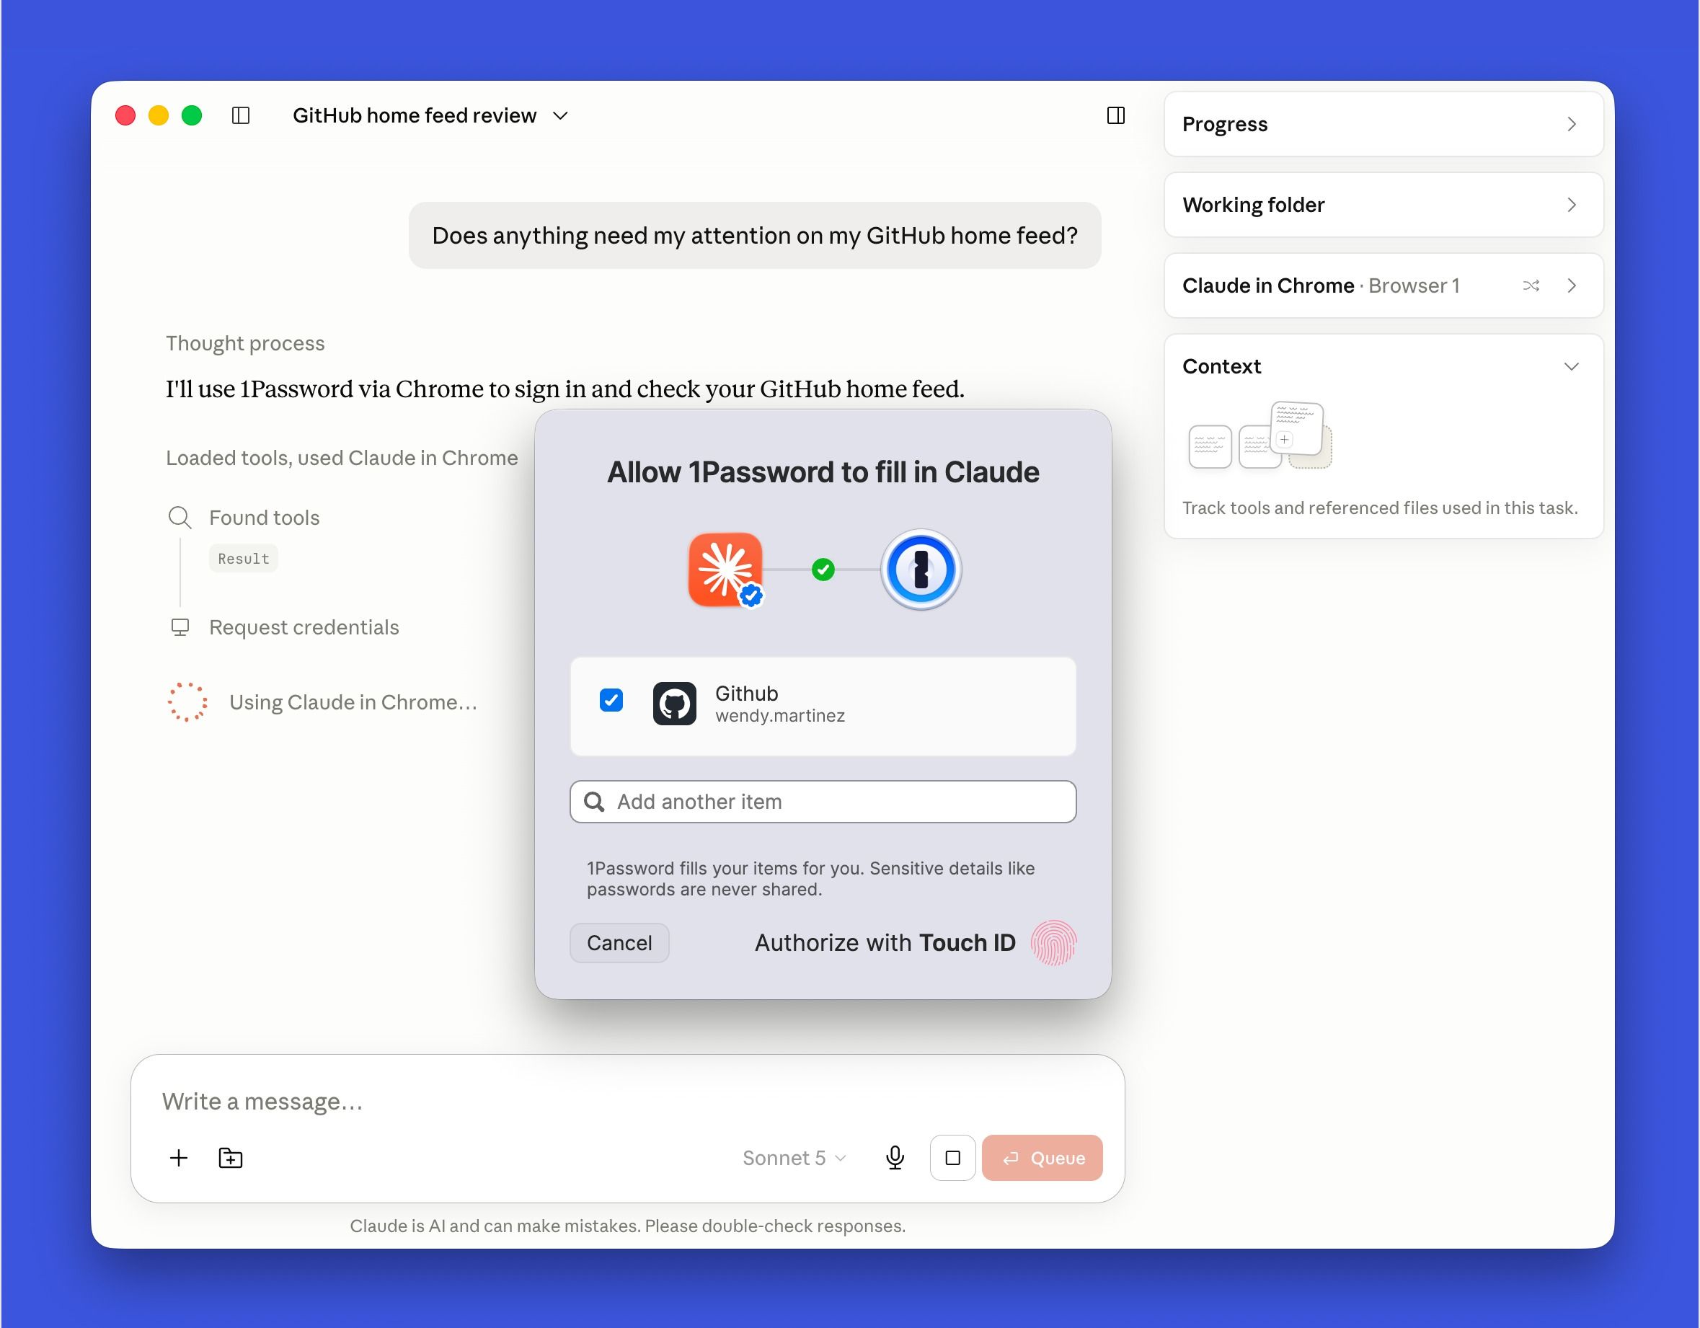Select the wendy.martinez account text
This screenshot has width=1700, height=1328.
click(780, 716)
